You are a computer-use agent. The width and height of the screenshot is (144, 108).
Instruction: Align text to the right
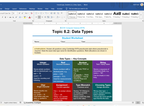tap(42, 17)
